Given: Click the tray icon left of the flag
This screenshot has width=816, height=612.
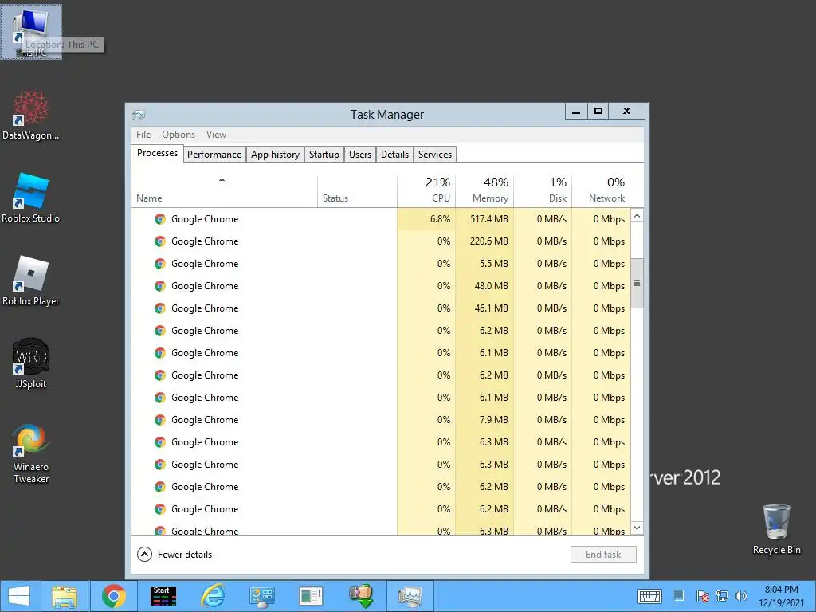Looking at the screenshot, I should coord(678,596).
